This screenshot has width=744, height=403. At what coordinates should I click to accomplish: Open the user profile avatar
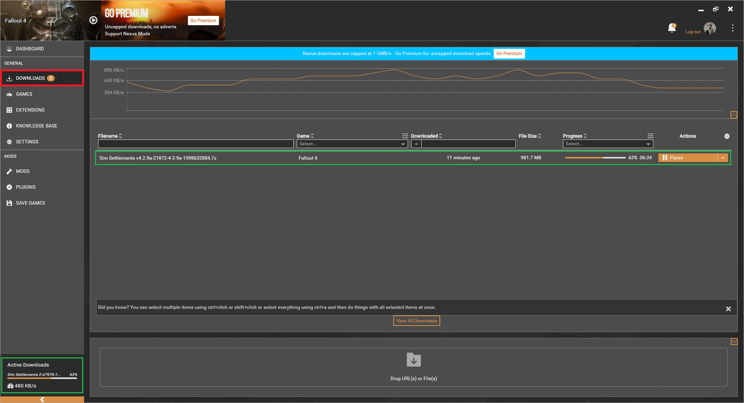click(710, 28)
